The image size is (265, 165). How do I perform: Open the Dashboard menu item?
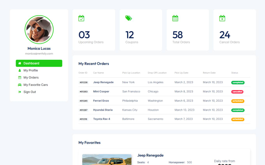(x=39, y=63)
